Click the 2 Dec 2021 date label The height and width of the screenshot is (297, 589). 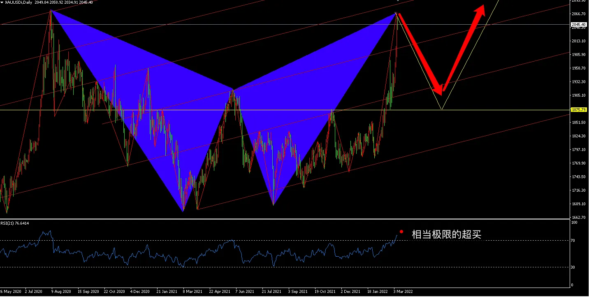pos(350,292)
